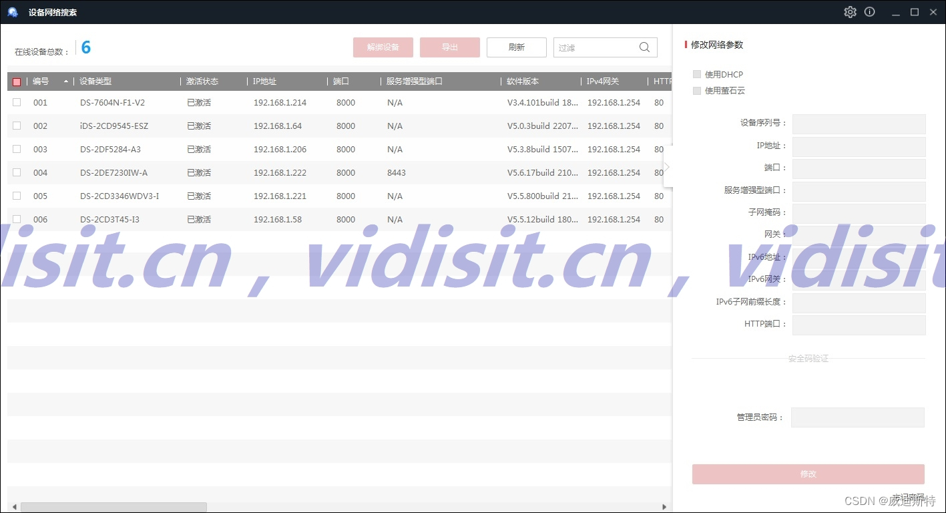Open the settings gear icon
The width and height of the screenshot is (946, 513).
(850, 12)
